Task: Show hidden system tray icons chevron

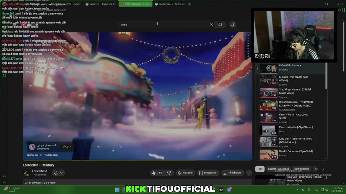Action: (297, 190)
